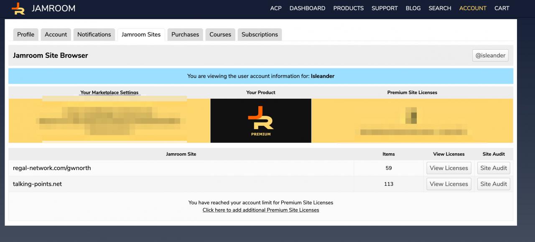Open SEARCH in the header

click(440, 8)
